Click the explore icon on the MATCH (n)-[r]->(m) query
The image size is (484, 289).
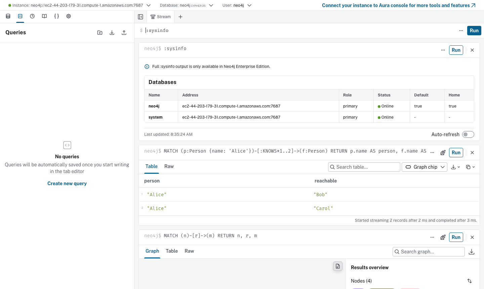(x=443, y=237)
